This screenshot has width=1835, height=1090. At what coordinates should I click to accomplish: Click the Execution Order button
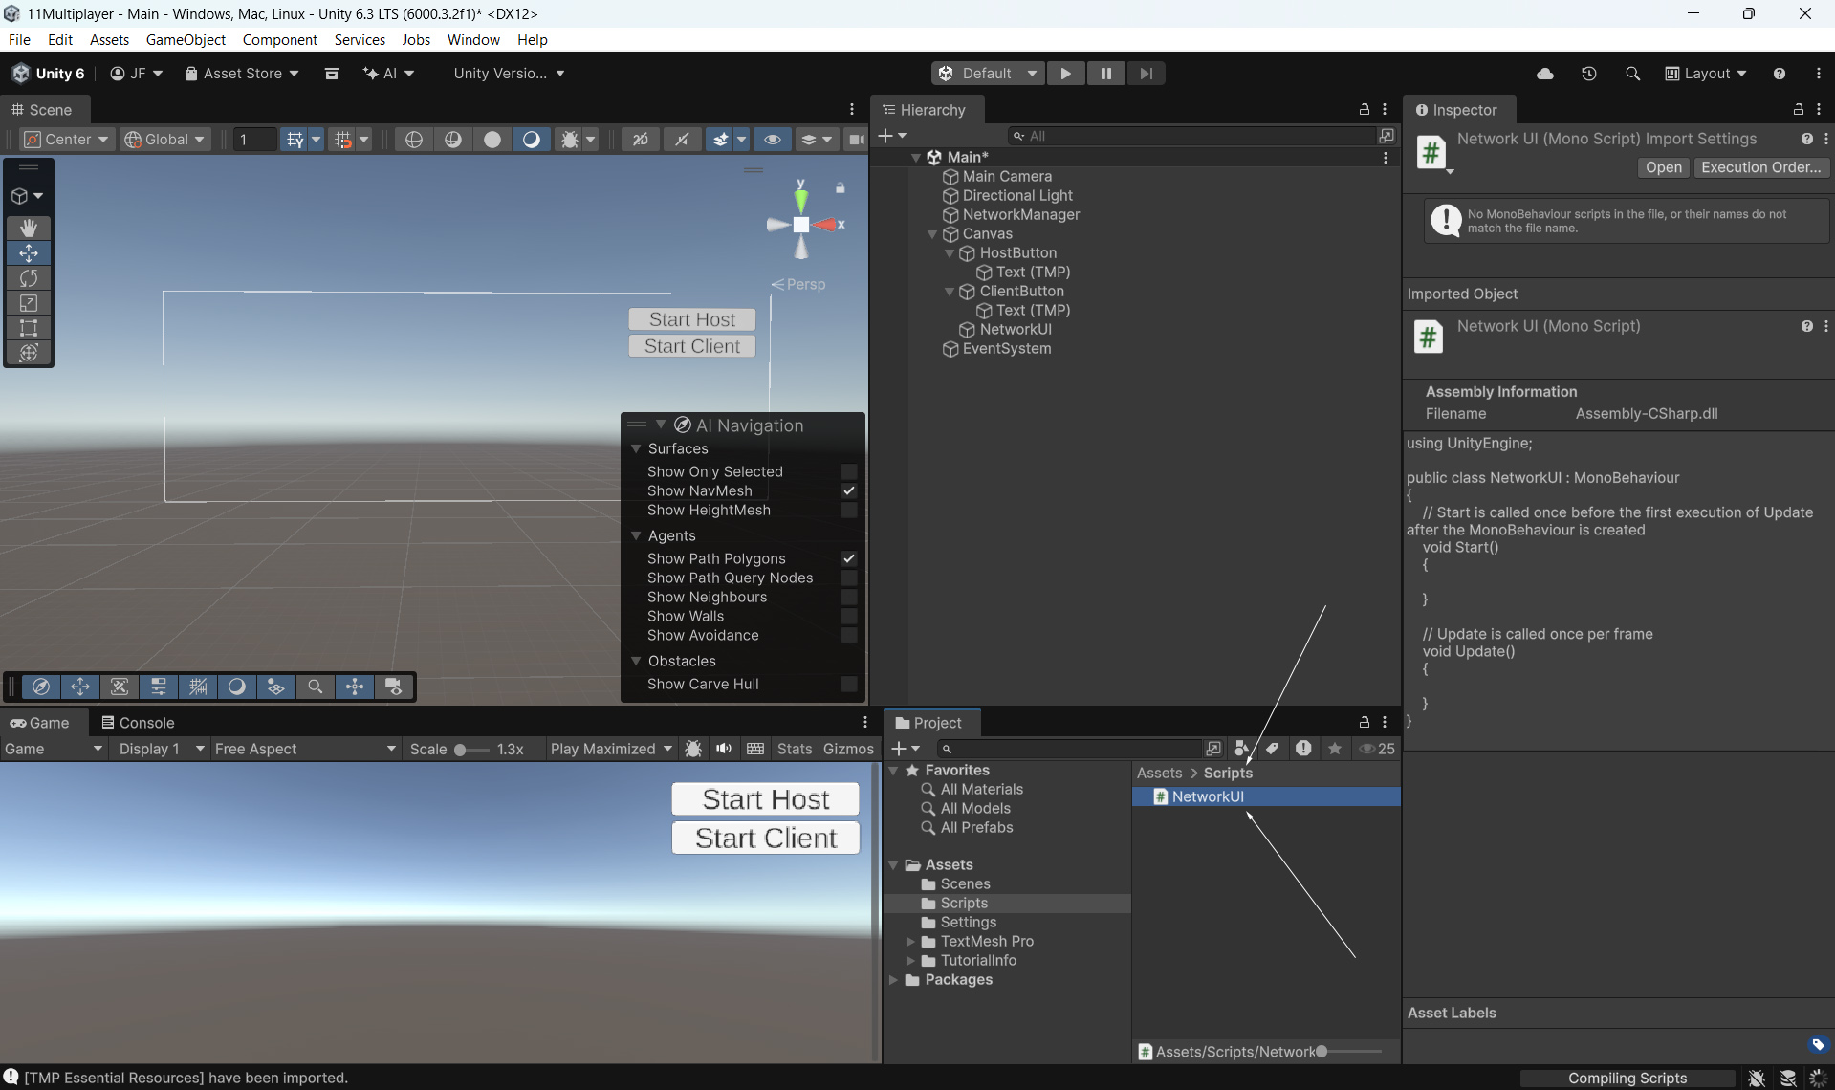click(1760, 167)
